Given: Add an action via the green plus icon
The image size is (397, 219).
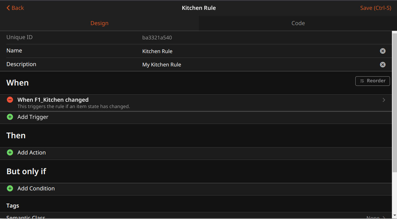Looking at the screenshot, I should (x=10, y=152).
